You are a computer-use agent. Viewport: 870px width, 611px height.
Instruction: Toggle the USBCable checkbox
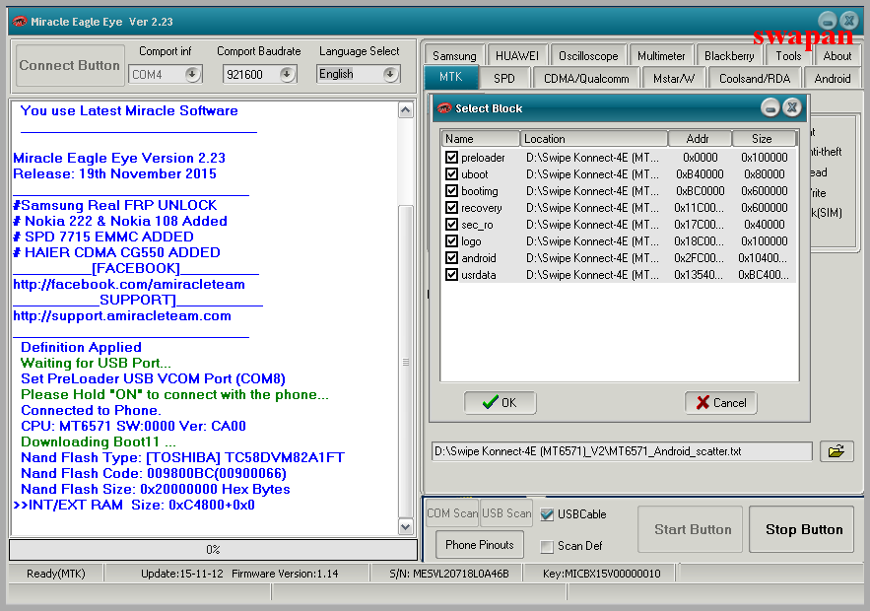pos(547,514)
